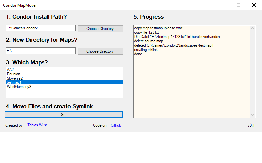Image resolution: width=262 pixels, height=163 pixels.
Task: Click the v0.1 version label
Action: coord(251,125)
